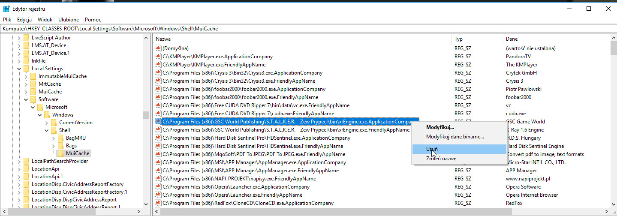Viewport: 617px width, 216px height.
Task: Select xrEngine.exe.FriendlyAppName value icon
Action: coord(158,130)
